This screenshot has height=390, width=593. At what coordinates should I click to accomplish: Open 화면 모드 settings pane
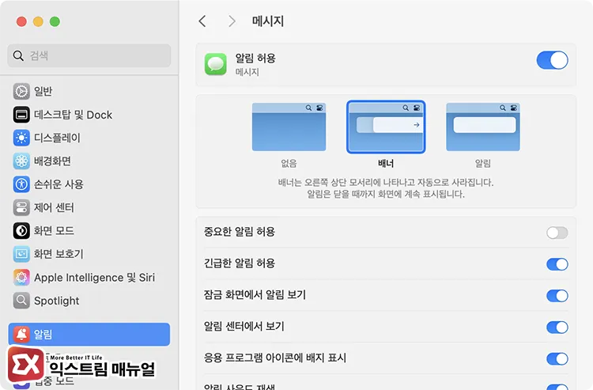(89, 231)
